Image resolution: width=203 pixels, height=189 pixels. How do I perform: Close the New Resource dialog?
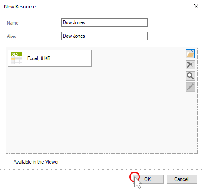[x=196, y=6]
